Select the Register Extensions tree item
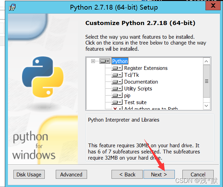Image resolution: width=223 pixels, height=187 pixels. point(146,68)
